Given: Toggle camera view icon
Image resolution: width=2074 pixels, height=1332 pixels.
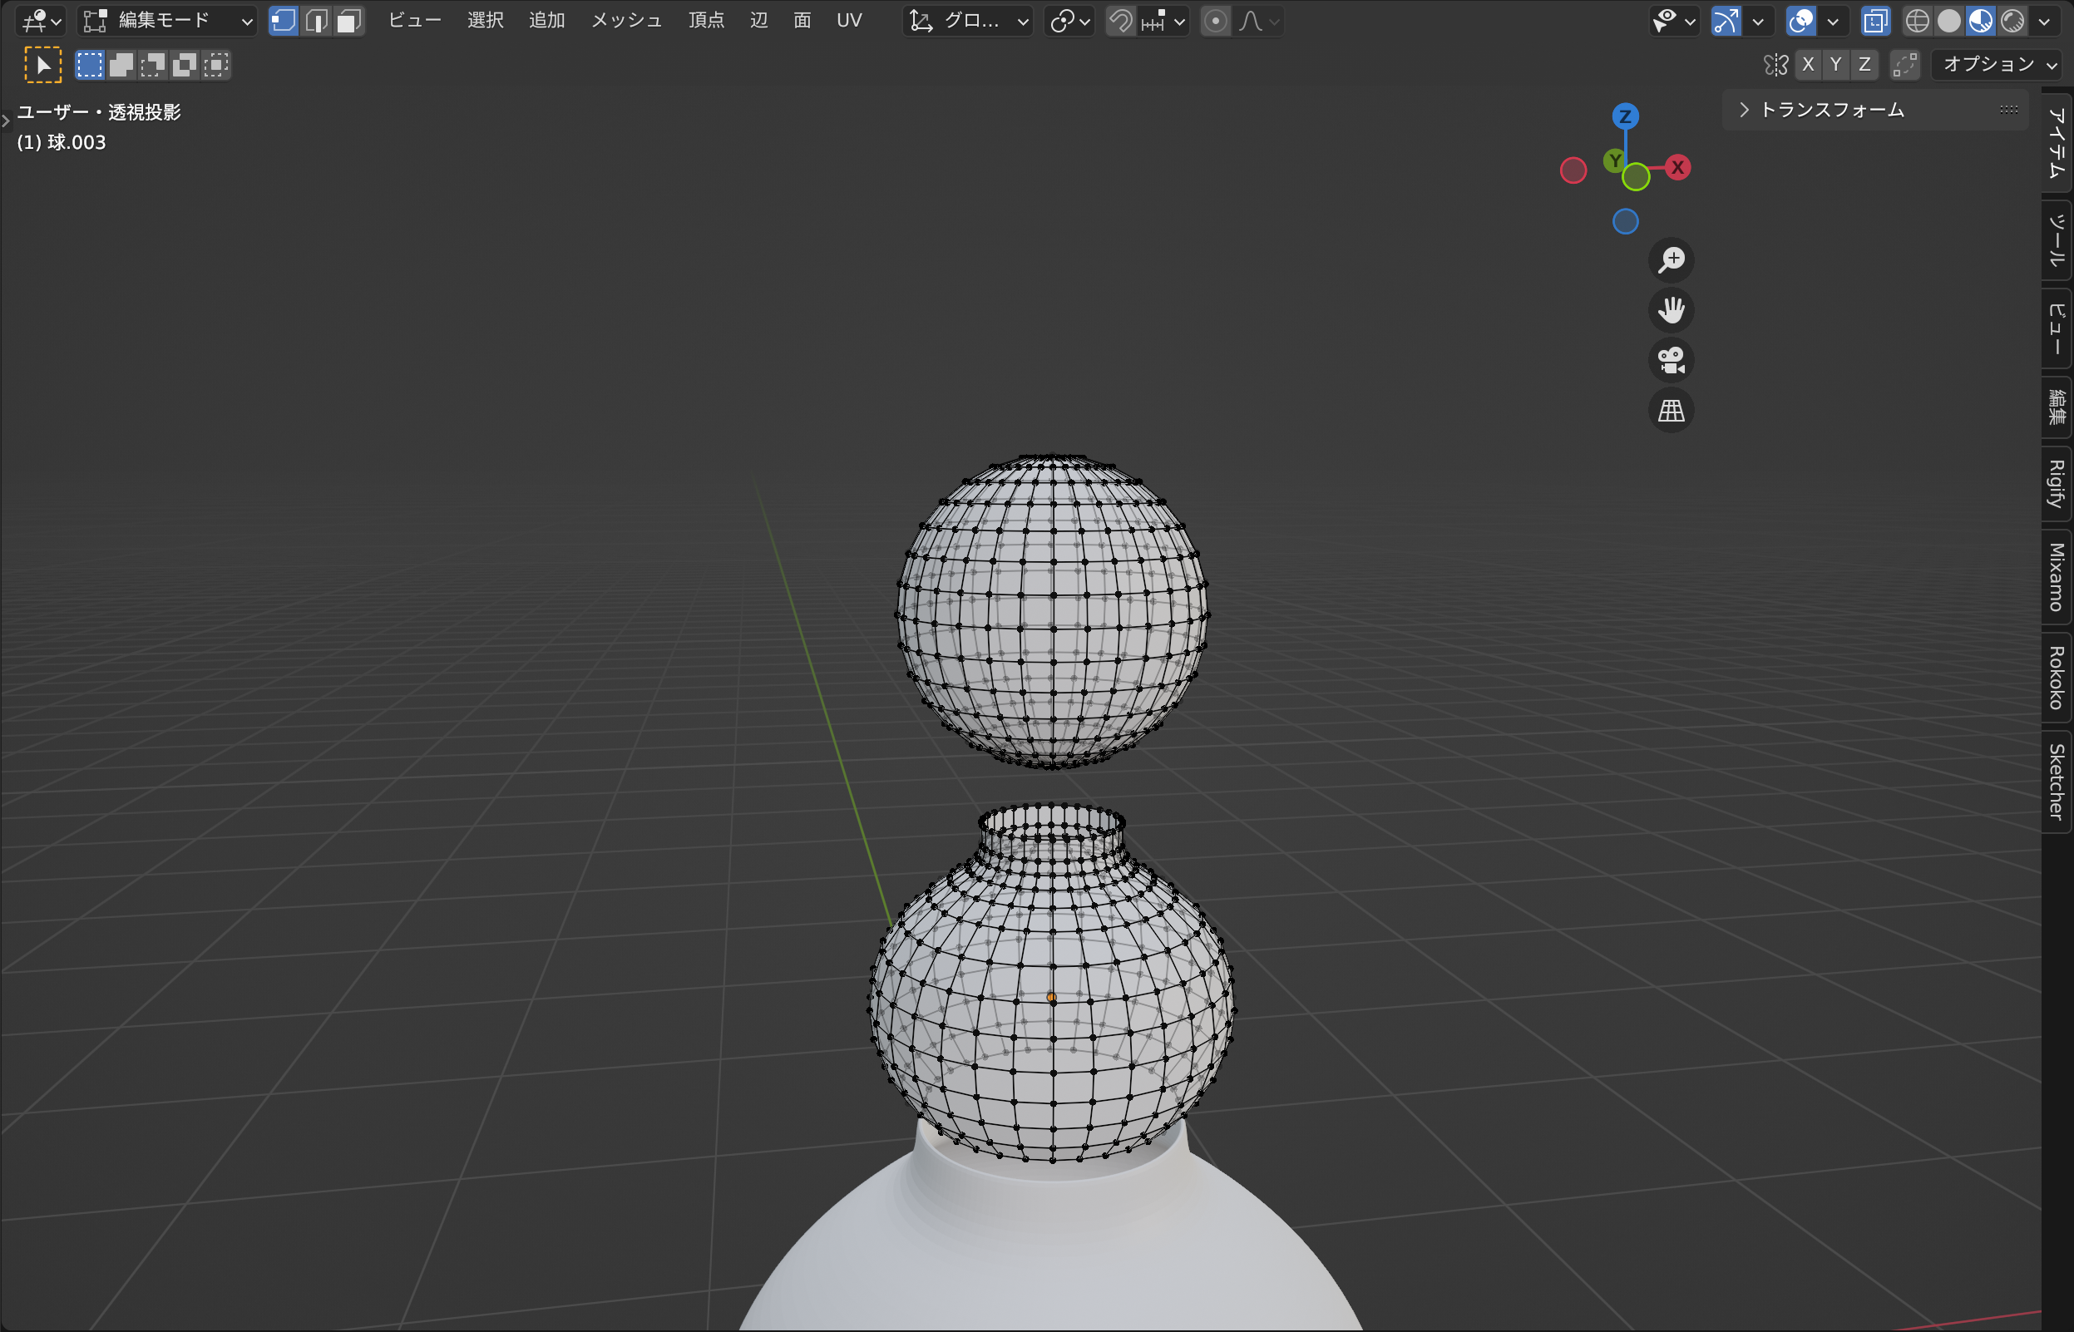Looking at the screenshot, I should pos(1671,360).
